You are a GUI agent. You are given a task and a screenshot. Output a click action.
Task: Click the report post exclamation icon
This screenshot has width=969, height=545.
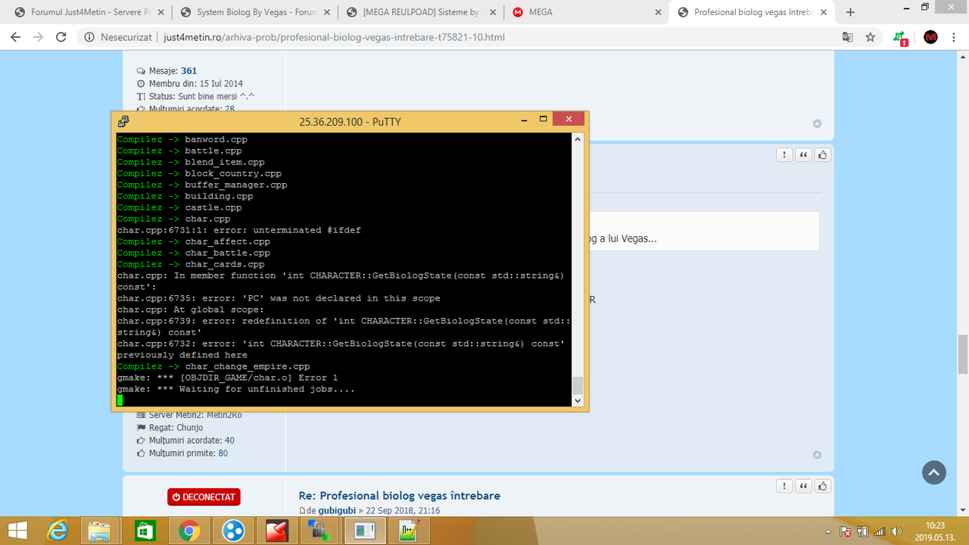[x=784, y=154]
